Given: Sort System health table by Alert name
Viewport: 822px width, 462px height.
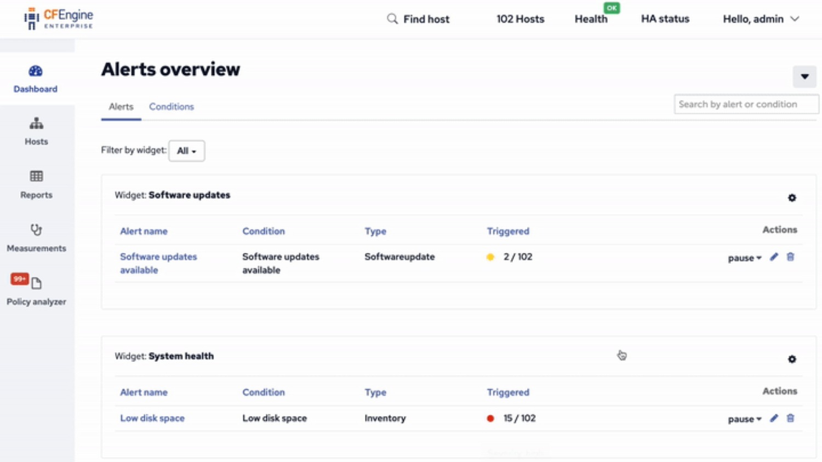Looking at the screenshot, I should (144, 392).
